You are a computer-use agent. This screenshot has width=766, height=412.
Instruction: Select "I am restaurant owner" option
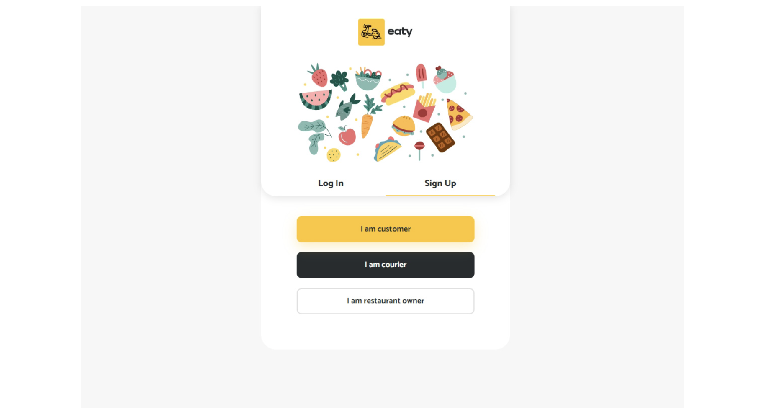coord(385,301)
